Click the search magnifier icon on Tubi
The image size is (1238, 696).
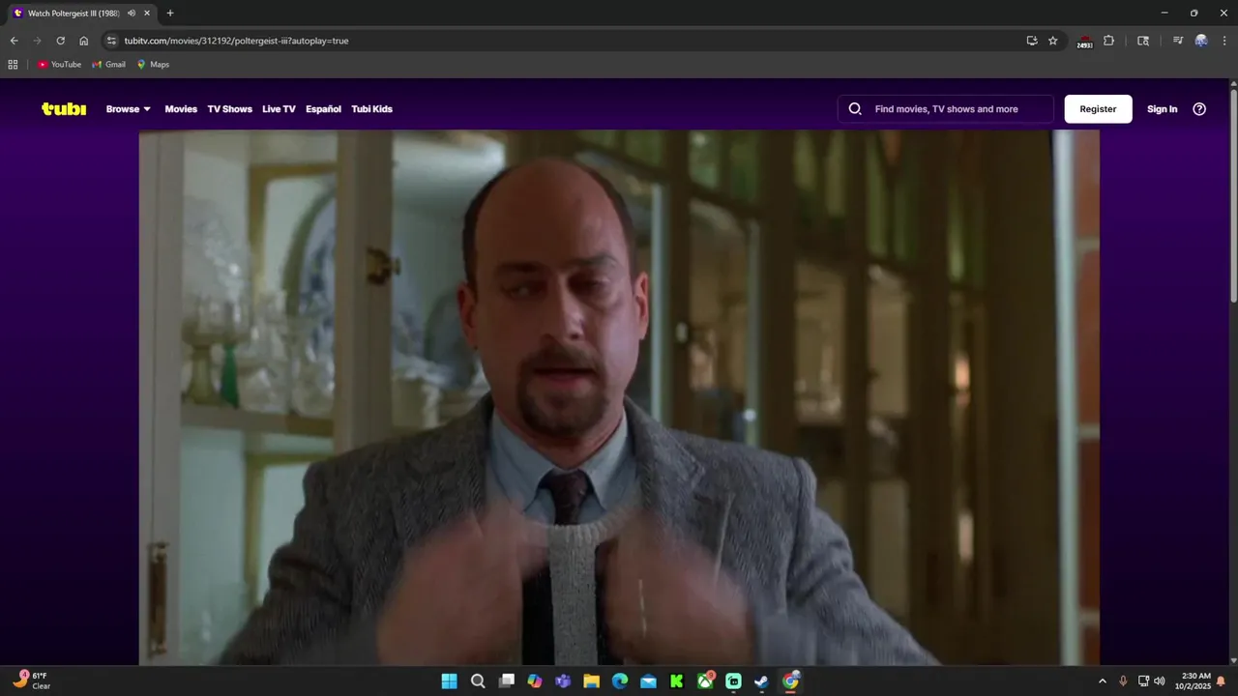pos(855,109)
